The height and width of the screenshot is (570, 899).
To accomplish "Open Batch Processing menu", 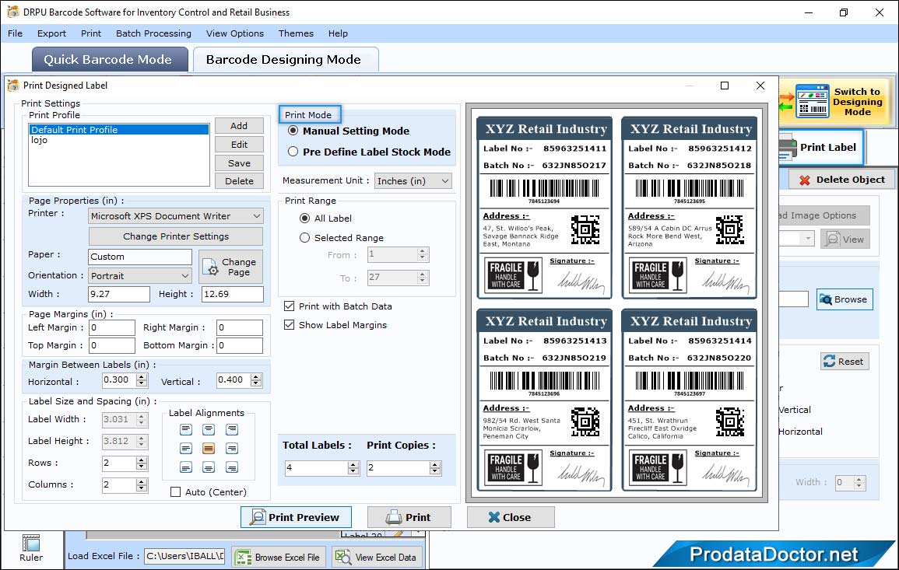I will tap(153, 33).
